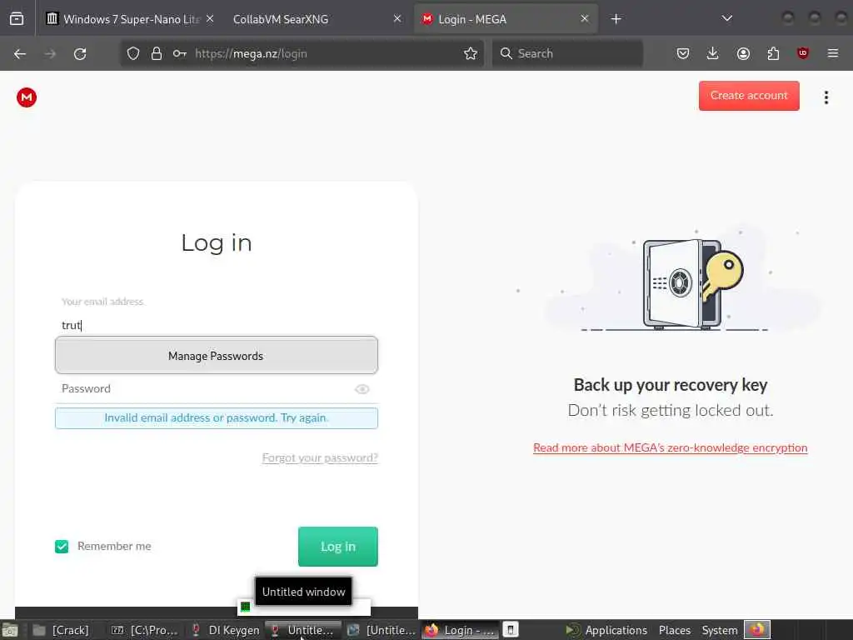Close the CollabVM SearXNG tab
The width and height of the screenshot is (853, 640).
pos(397,19)
